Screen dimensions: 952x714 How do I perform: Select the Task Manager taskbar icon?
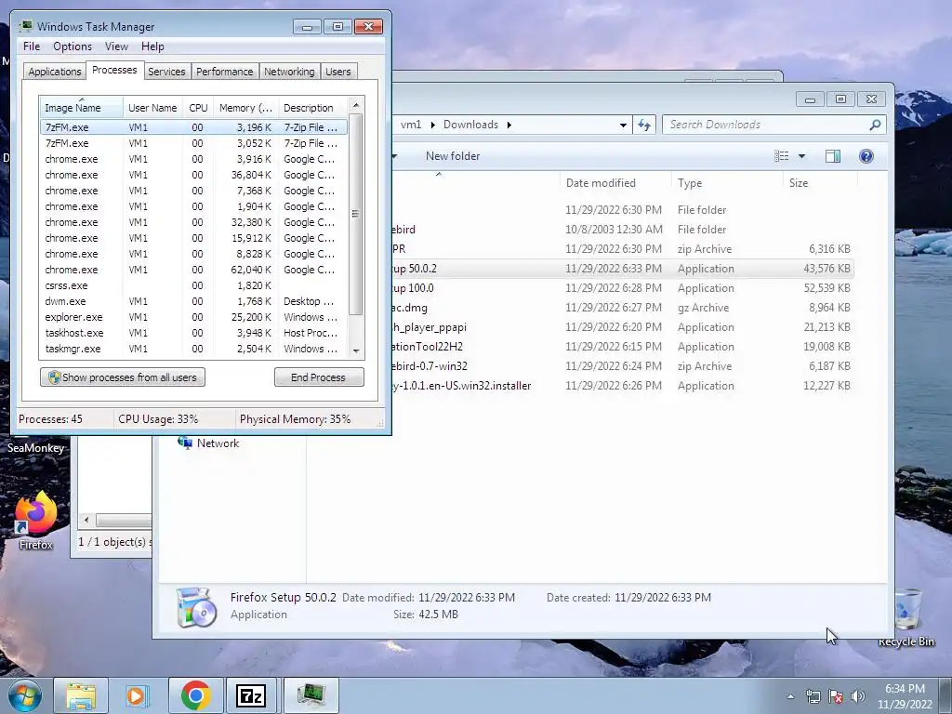(x=311, y=695)
